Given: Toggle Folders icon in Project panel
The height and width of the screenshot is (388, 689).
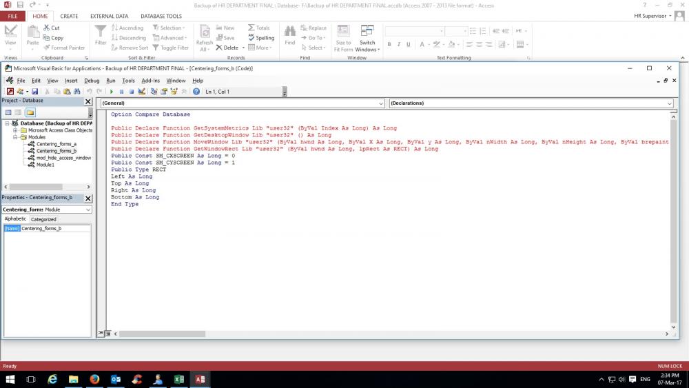Looking at the screenshot, I should click(30, 112).
